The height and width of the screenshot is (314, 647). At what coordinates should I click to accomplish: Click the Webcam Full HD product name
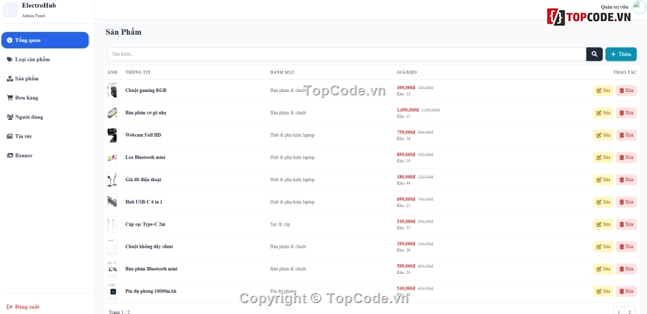coord(143,135)
